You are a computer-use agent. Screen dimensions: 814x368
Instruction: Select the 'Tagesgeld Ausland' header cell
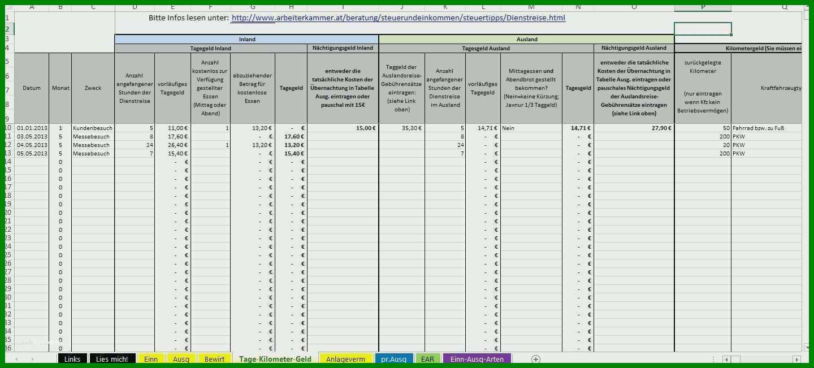point(486,49)
